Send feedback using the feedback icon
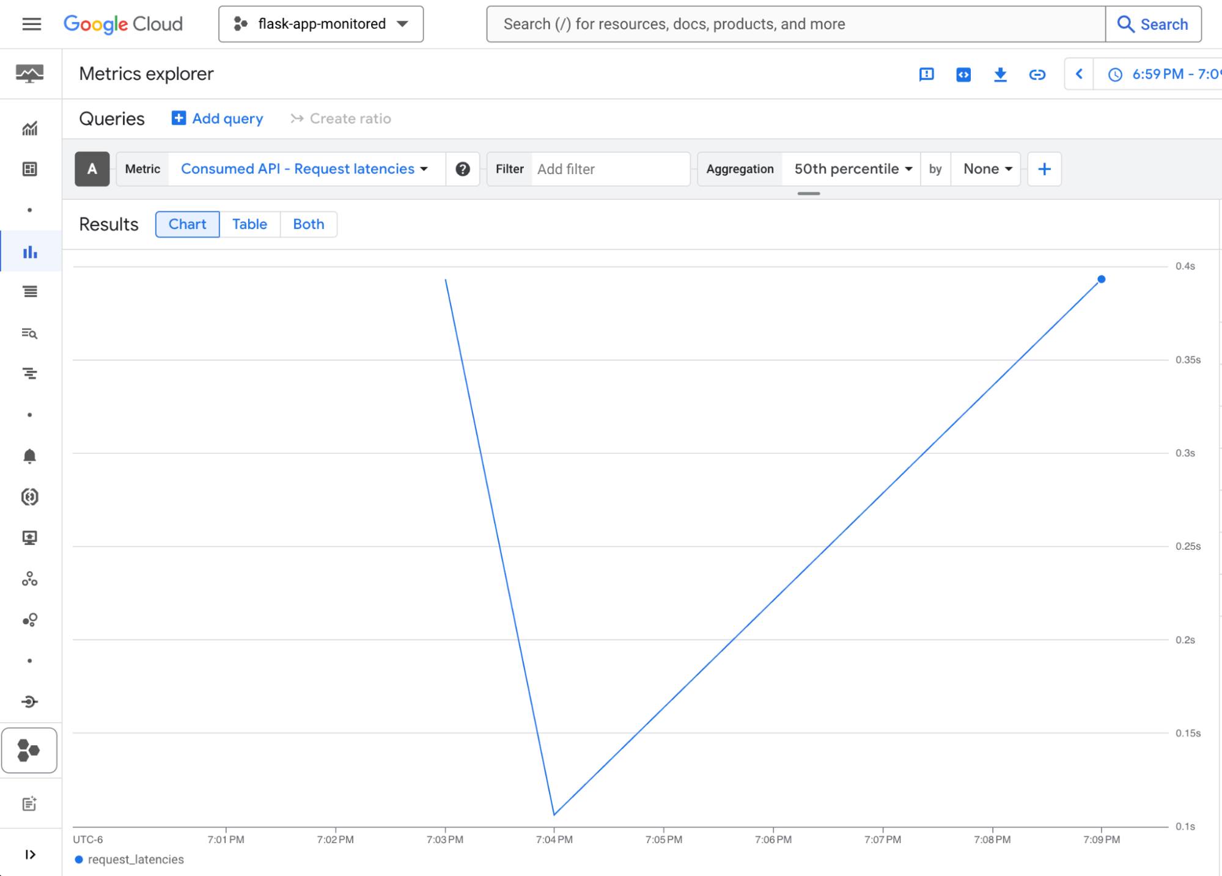 click(927, 74)
